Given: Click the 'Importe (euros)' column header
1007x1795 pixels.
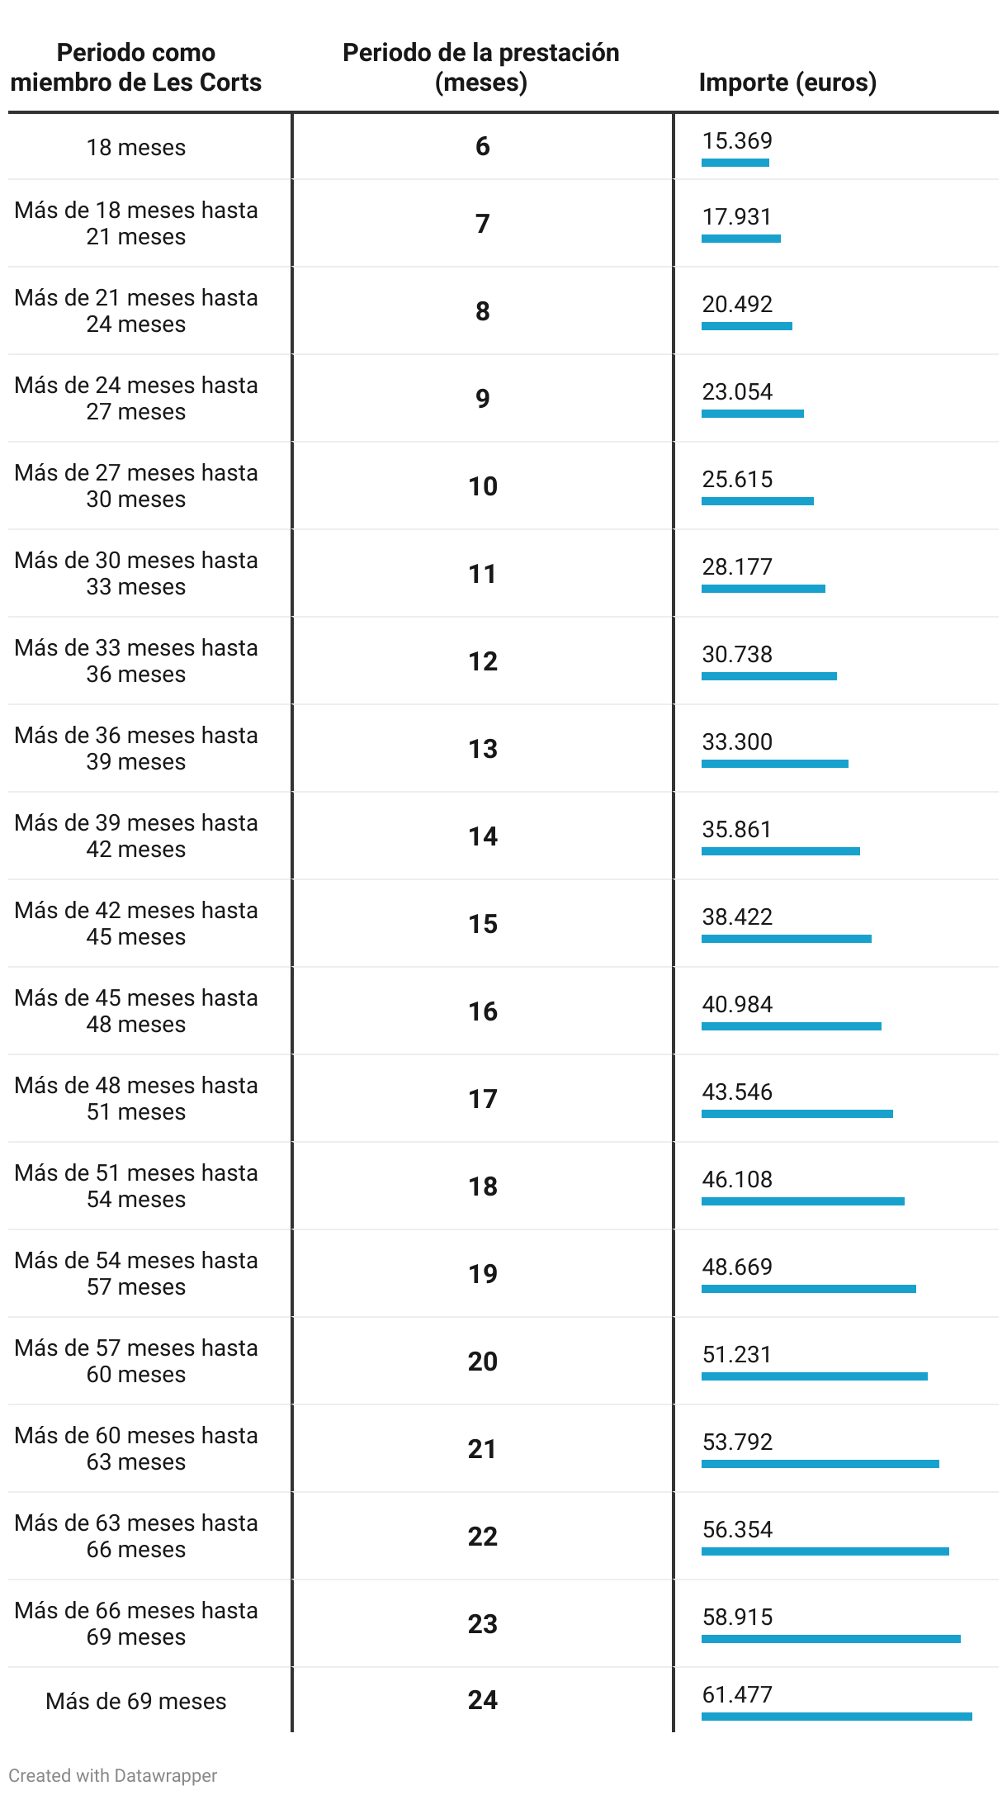Looking at the screenshot, I should 787,82.
